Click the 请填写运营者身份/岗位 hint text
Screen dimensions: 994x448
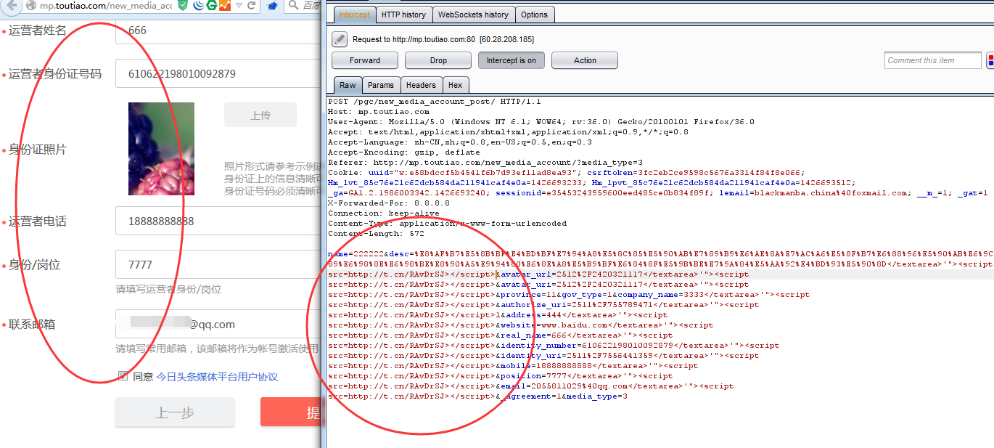(x=168, y=289)
